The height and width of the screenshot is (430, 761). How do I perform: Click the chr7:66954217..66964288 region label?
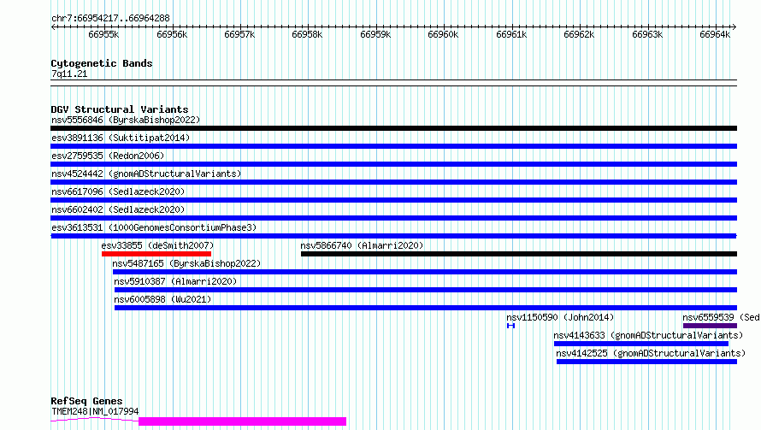coord(110,18)
